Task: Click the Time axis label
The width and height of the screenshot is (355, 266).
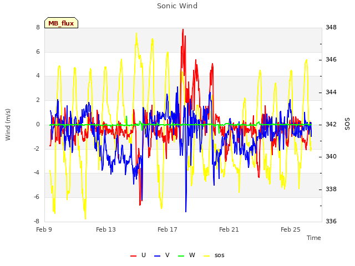Action: pos(314,238)
